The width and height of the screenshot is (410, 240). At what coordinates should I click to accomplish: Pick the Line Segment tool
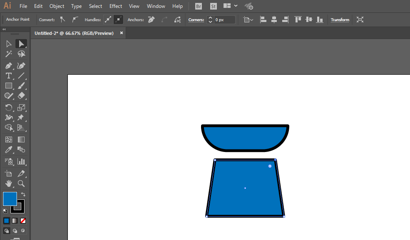click(21, 76)
